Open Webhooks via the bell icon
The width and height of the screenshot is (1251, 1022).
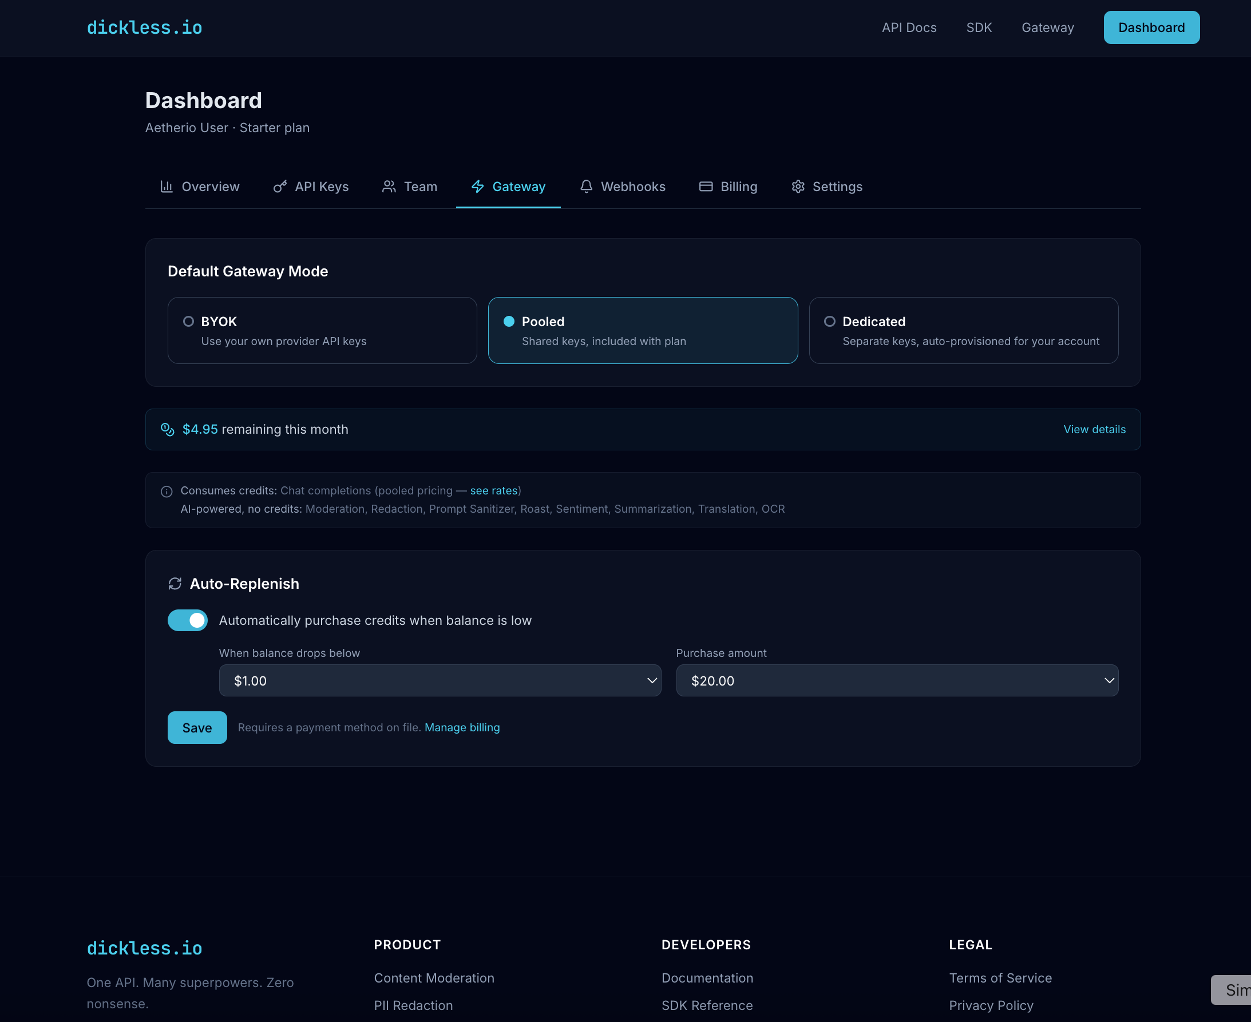point(586,187)
